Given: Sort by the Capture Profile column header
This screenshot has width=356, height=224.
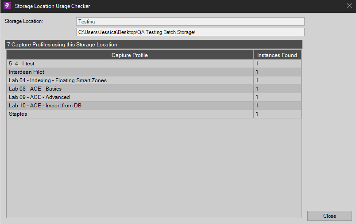Looking at the screenshot, I should pos(130,55).
